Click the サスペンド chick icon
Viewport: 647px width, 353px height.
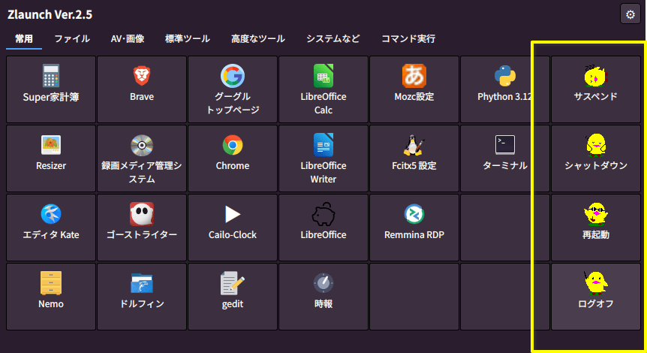(x=595, y=76)
